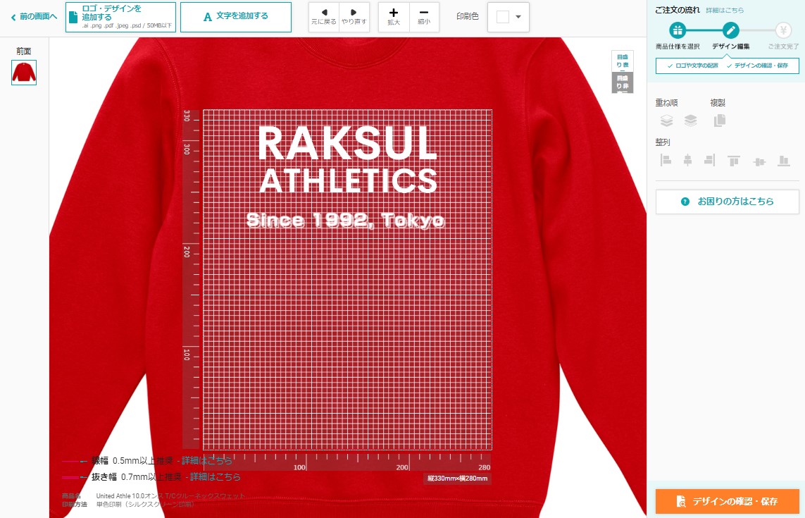Zoom in with 拡大 plus button
Viewport: 805px width, 518px height.
(394, 17)
